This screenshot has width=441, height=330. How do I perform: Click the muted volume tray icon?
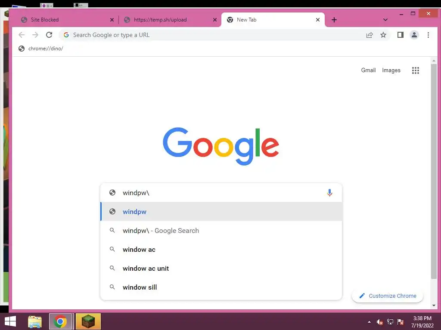point(380,322)
